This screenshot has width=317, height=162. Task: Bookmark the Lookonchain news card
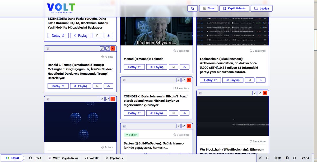click(x=250, y=80)
